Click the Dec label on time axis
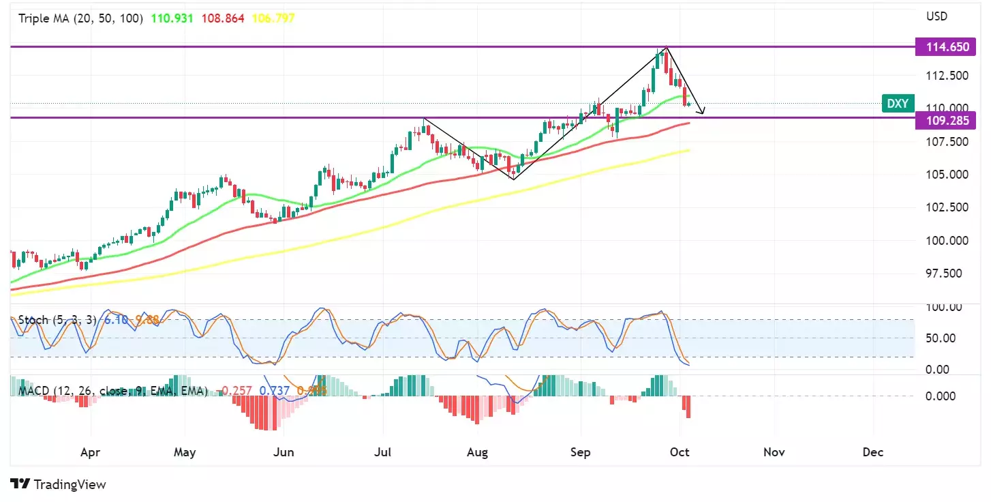This screenshot has height=502, width=991. click(872, 452)
